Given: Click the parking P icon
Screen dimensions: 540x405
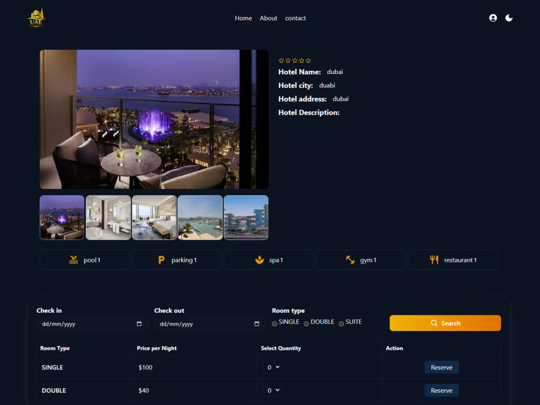Looking at the screenshot, I should [161, 260].
